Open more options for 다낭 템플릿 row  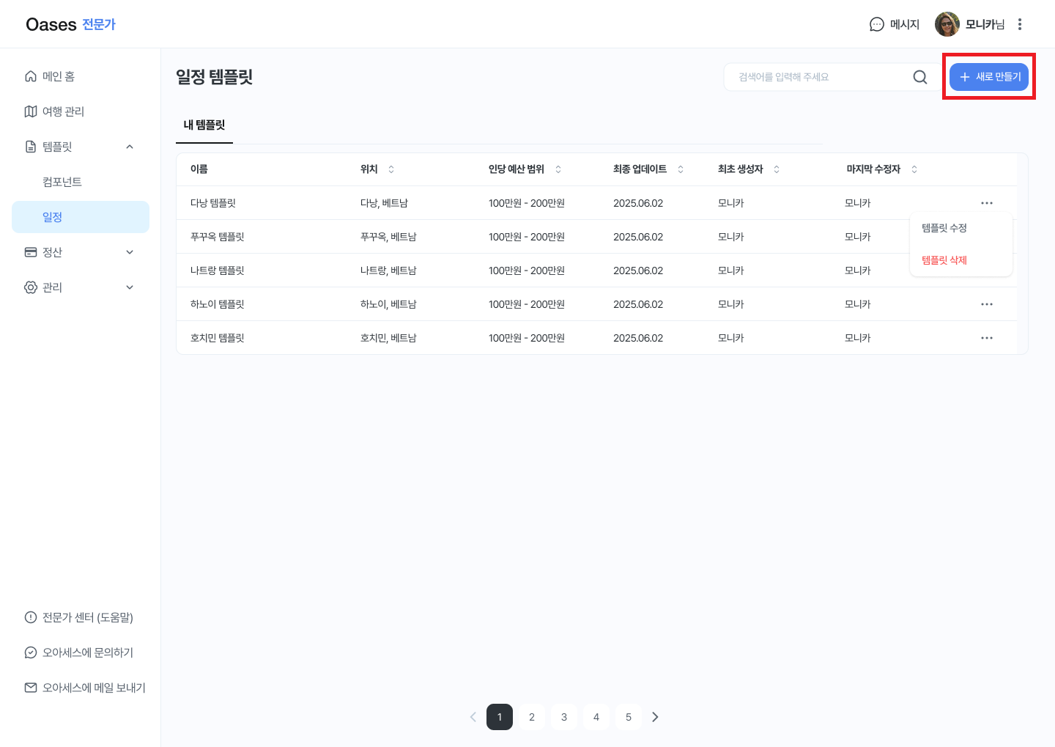pyautogui.click(x=986, y=203)
